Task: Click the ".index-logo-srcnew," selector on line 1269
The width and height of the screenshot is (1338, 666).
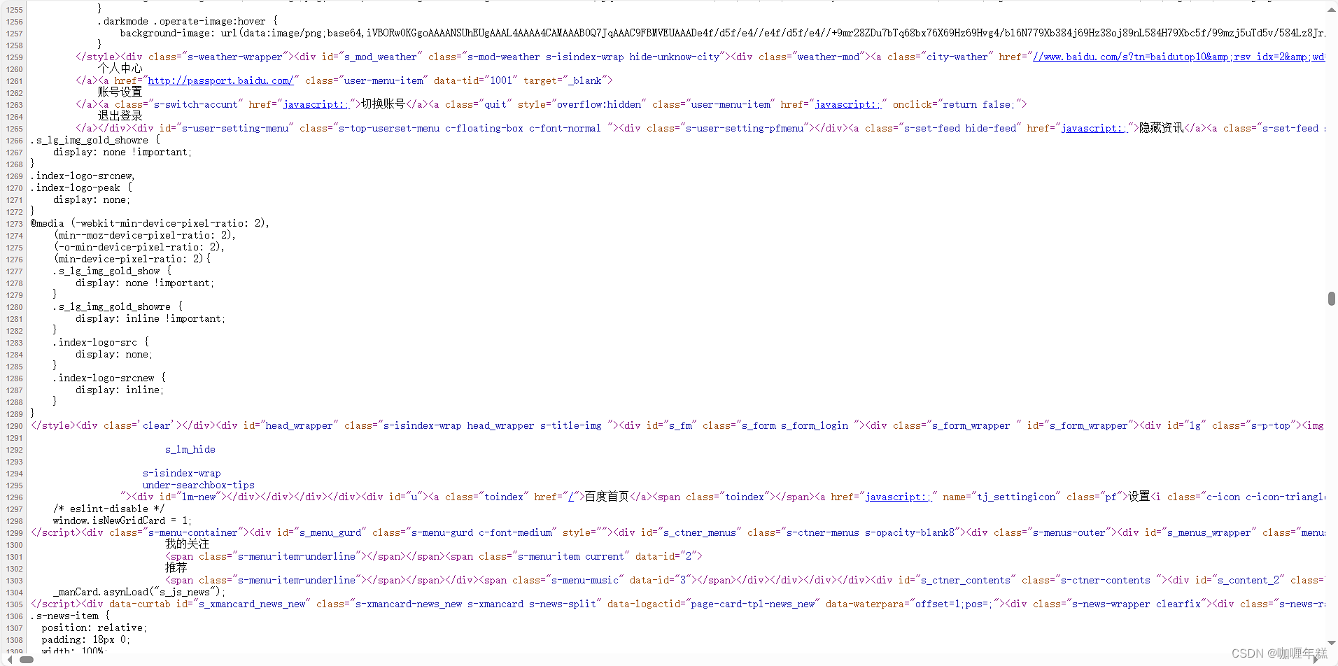Action: (83, 176)
